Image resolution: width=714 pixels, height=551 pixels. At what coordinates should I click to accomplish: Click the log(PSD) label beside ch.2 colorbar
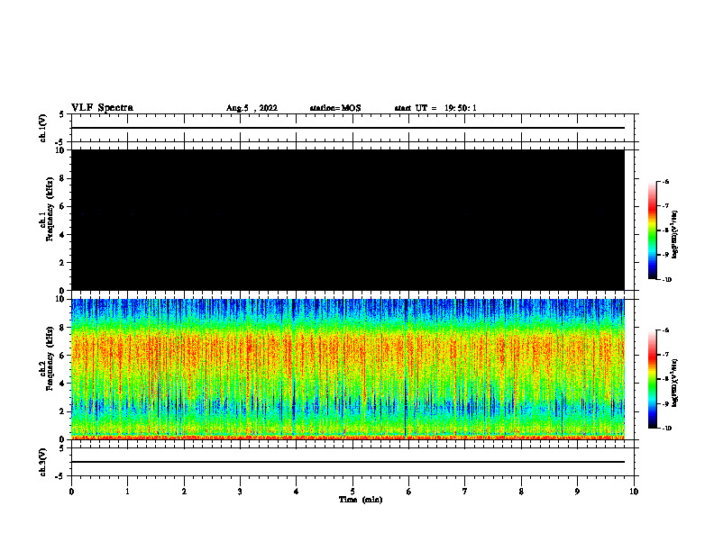coord(675,383)
